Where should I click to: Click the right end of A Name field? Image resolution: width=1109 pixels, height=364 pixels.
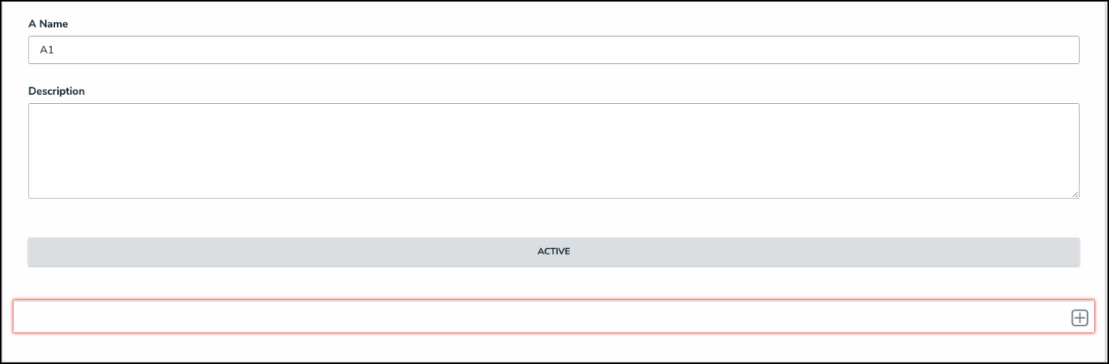[1062, 50]
